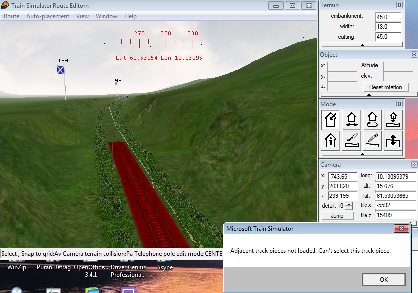This screenshot has height=293, width=418.
Task: Edit the Camera x field
Action: point(342,176)
